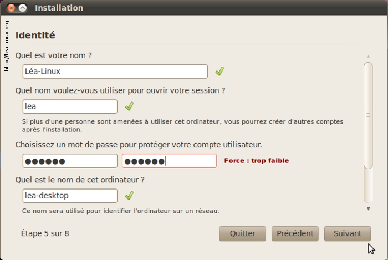
Task: Focus the full name field containing Léa-Linux
Action: coord(115,72)
